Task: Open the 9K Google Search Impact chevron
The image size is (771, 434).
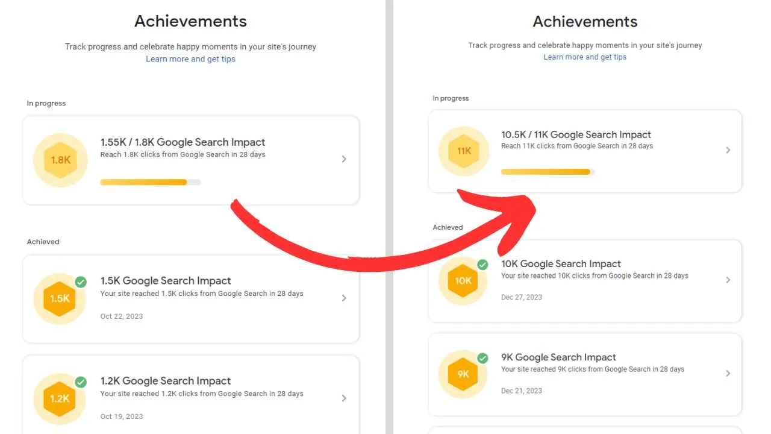Action: [x=728, y=373]
